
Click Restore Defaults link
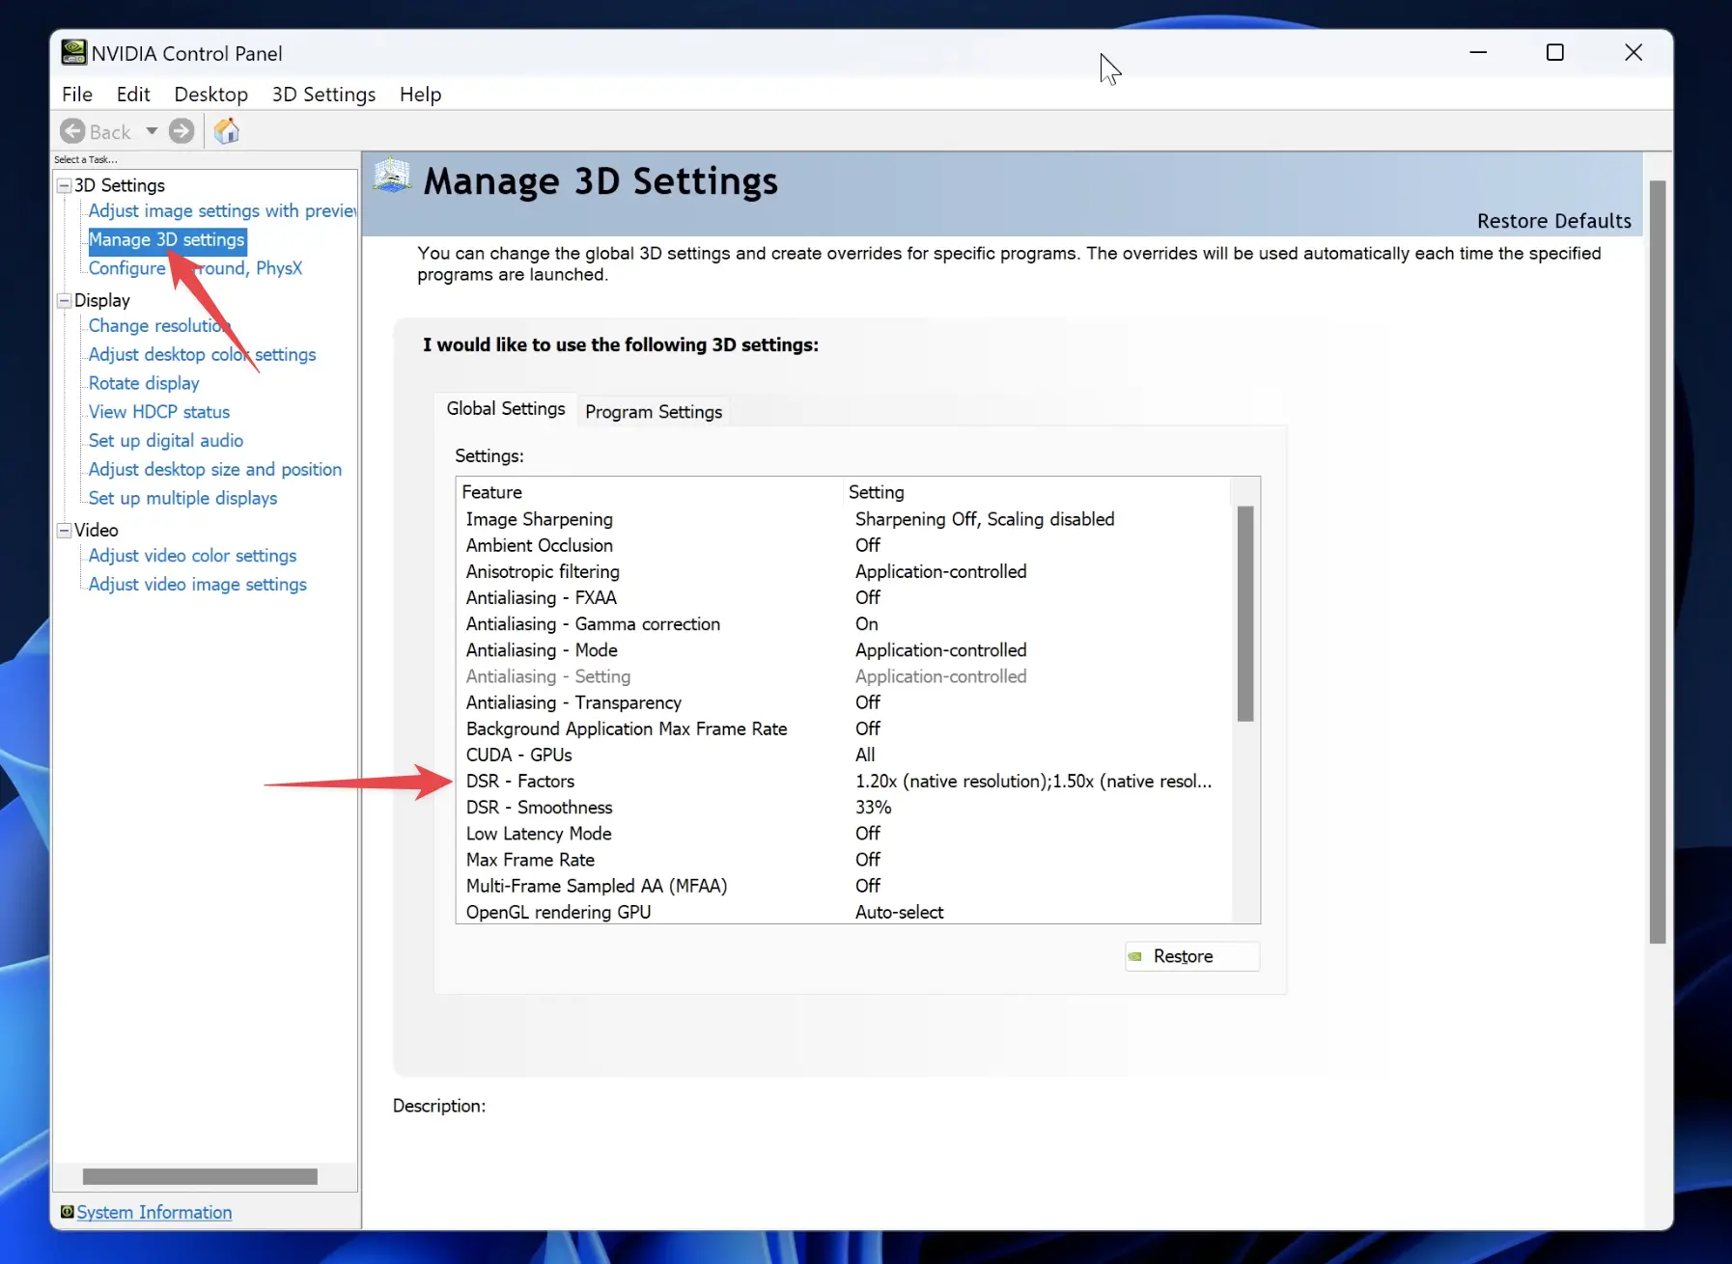point(1553,221)
